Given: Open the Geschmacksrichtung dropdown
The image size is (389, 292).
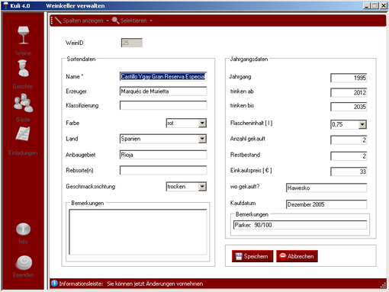Looking at the screenshot, I should coord(202,187).
